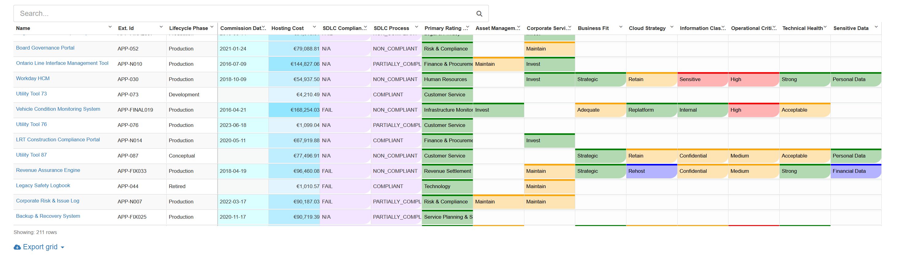Open Backup & Recovery System link
The height and width of the screenshot is (256, 897).
(48, 216)
